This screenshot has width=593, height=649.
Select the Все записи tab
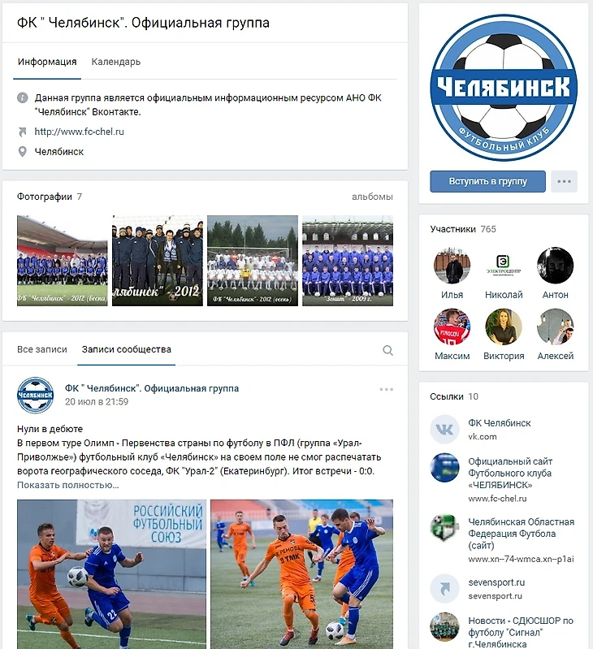point(41,349)
